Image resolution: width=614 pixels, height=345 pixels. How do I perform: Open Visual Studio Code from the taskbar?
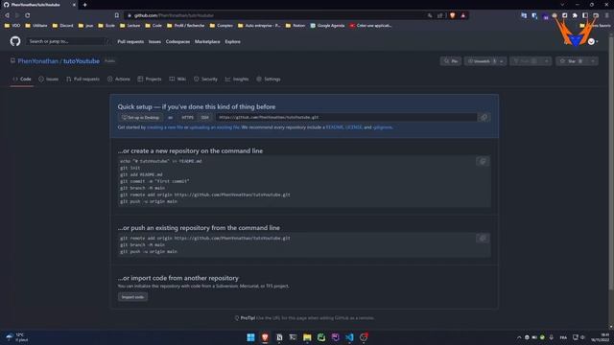349,337
